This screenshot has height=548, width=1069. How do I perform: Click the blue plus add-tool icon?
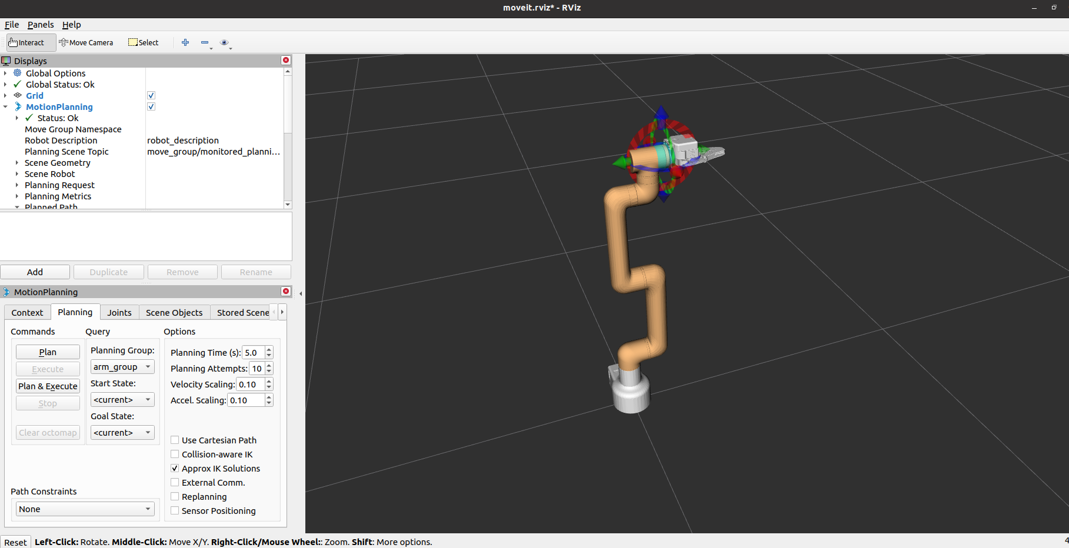click(x=185, y=42)
